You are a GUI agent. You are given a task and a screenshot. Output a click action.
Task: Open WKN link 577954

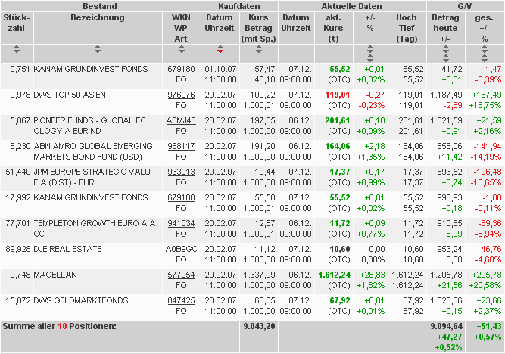[181, 275]
